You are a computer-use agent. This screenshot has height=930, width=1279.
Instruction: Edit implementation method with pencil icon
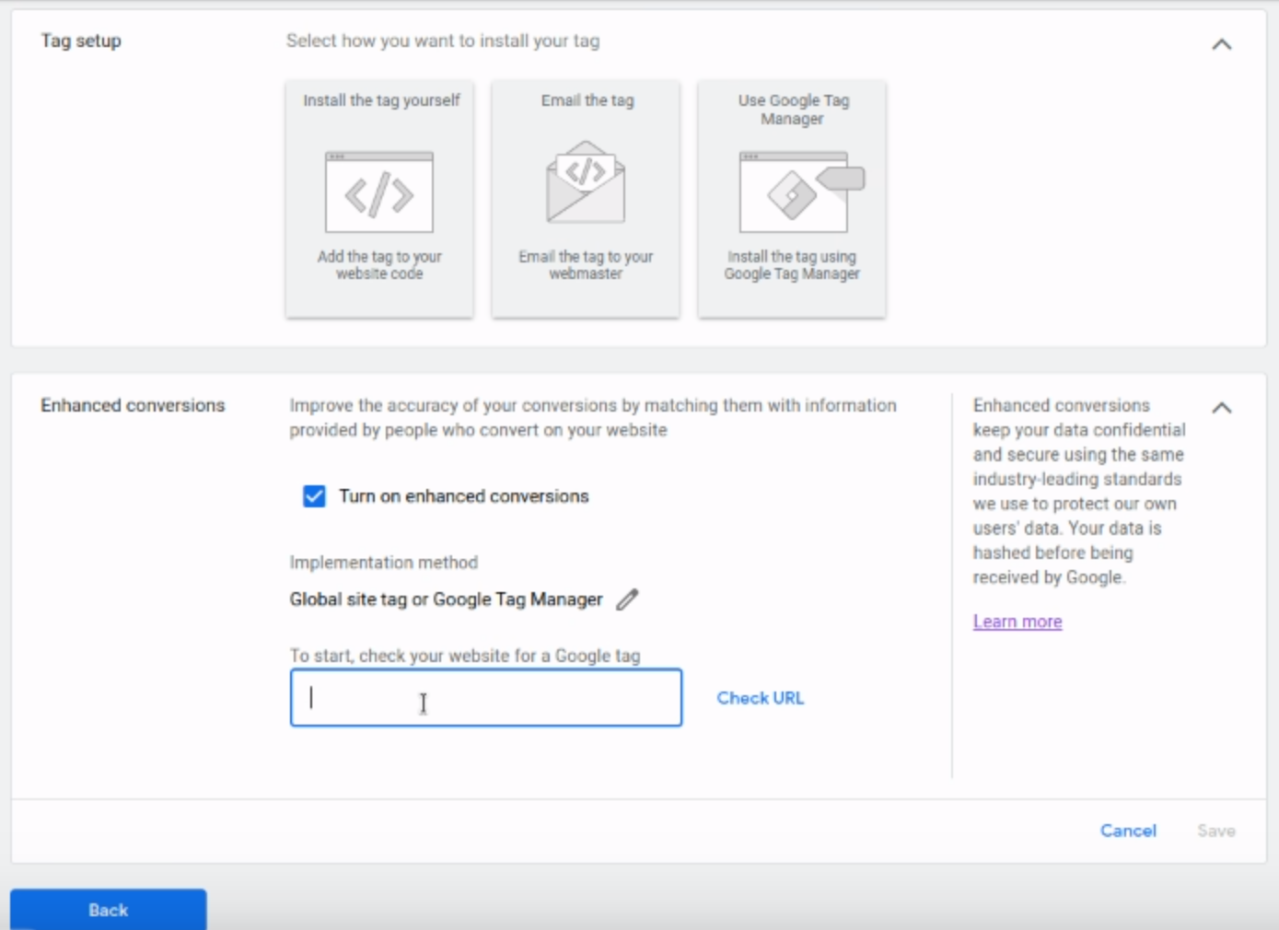coord(627,599)
